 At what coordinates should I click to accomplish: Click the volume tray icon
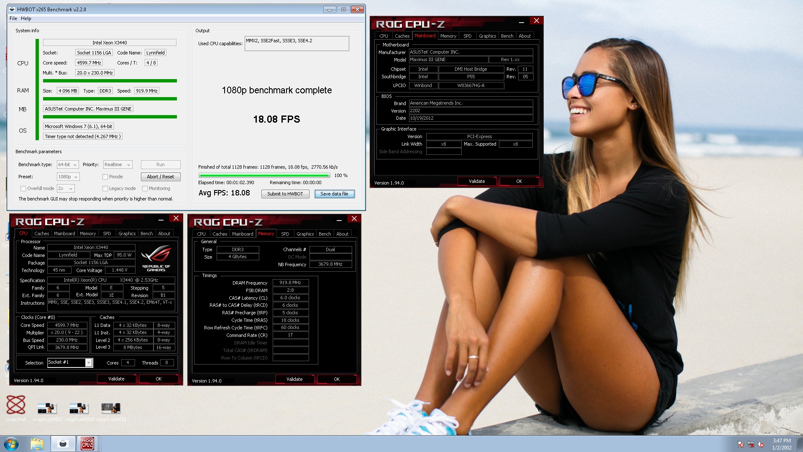coord(761,444)
